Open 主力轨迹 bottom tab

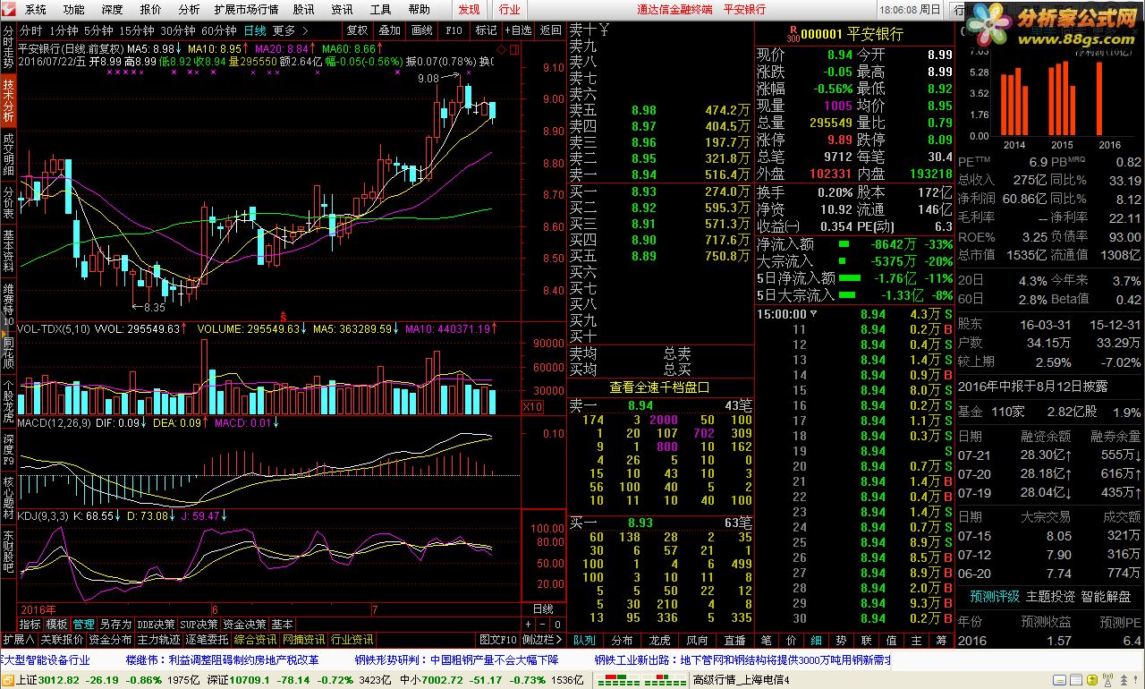[158, 640]
